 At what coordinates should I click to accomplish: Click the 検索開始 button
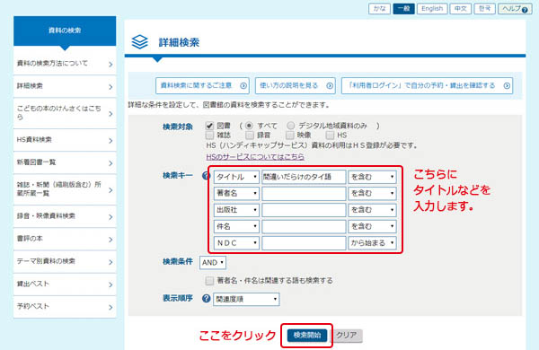coord(307,336)
